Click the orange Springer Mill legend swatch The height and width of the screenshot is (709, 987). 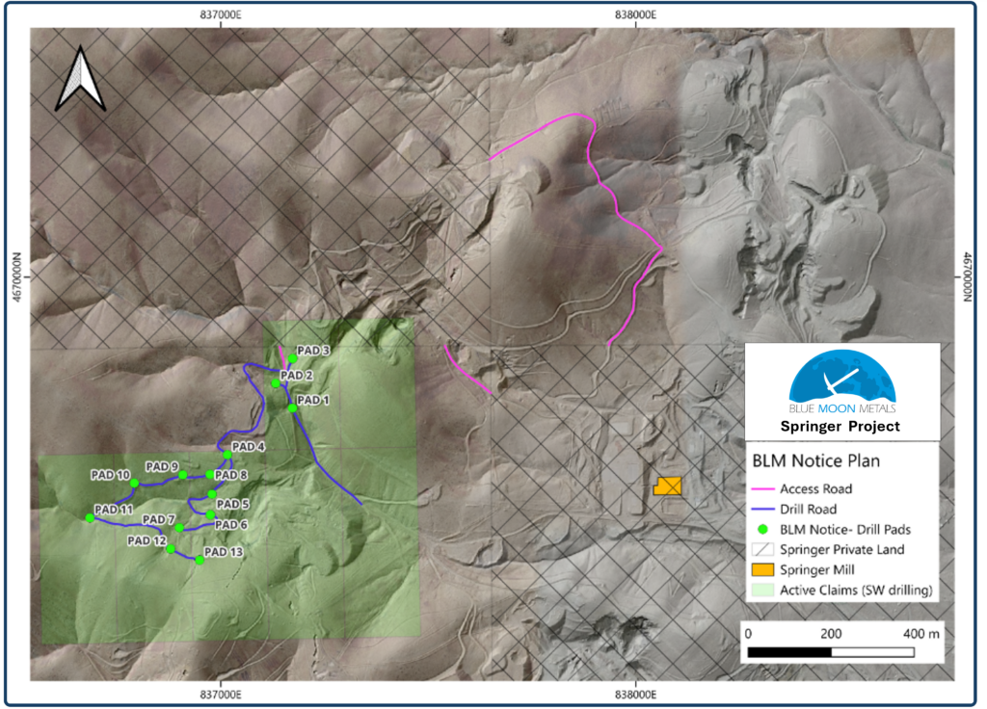(762, 570)
